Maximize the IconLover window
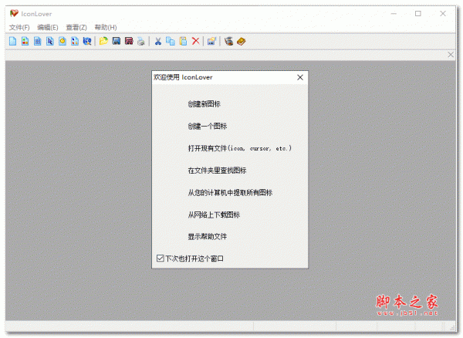Viewport: 463px width, 338px height. [x=417, y=14]
